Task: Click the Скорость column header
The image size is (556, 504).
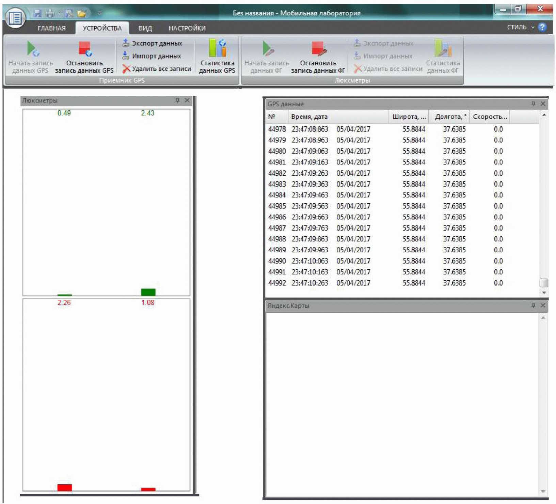Action: tap(489, 117)
